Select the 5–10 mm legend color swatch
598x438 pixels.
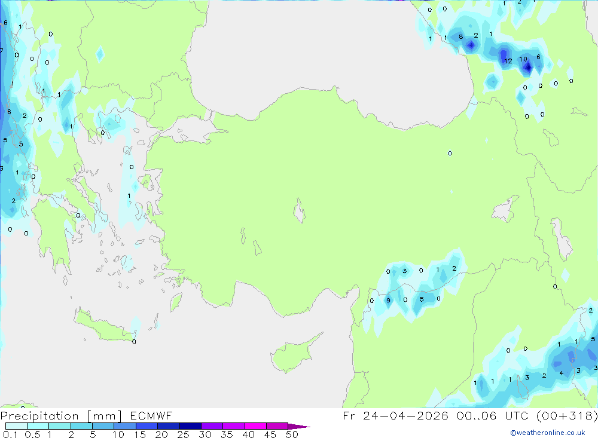point(103,426)
